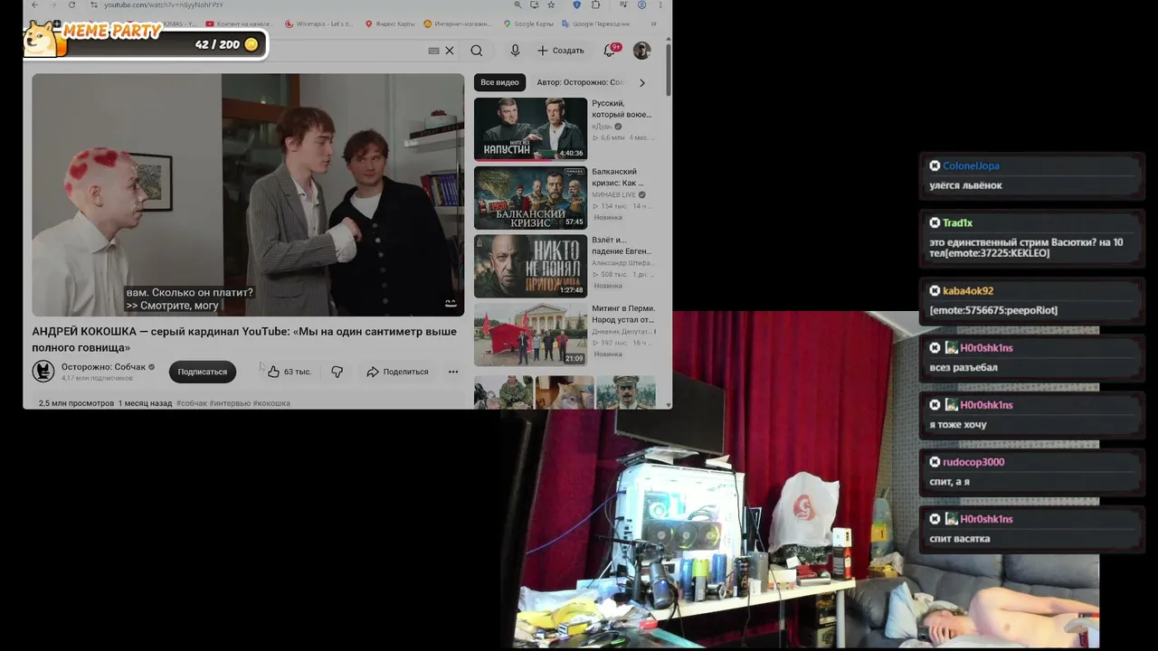Click the shield extension icon in the toolbar
1158x651 pixels.
tap(576, 5)
